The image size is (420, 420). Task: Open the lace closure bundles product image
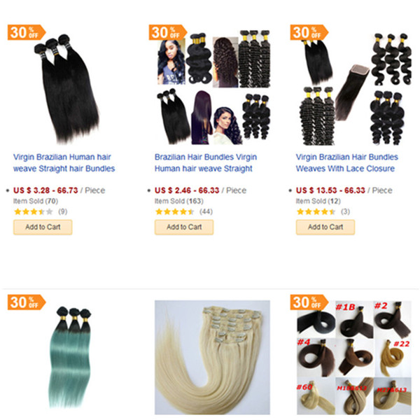pyautogui.click(x=355, y=88)
